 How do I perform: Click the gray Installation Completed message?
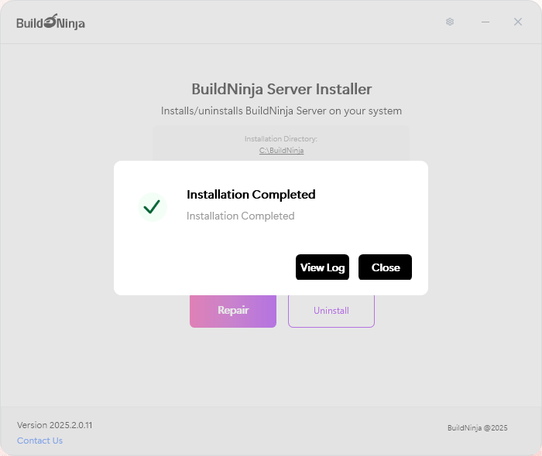[x=241, y=216]
